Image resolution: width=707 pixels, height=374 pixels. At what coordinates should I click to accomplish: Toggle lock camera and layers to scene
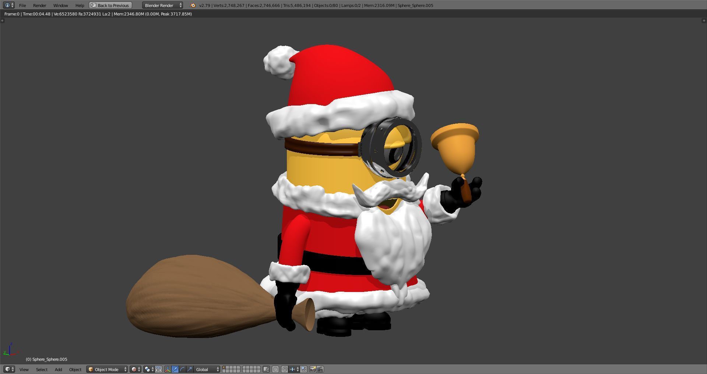pyautogui.click(x=266, y=369)
